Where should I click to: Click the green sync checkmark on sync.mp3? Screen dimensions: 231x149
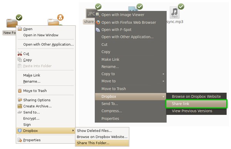pos(181,7)
